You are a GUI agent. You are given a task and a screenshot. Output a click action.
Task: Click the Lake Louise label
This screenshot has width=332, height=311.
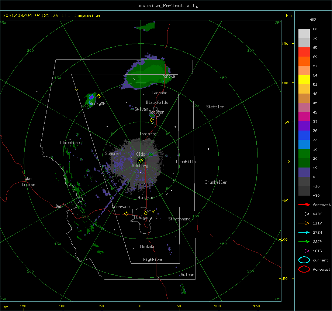28,182
